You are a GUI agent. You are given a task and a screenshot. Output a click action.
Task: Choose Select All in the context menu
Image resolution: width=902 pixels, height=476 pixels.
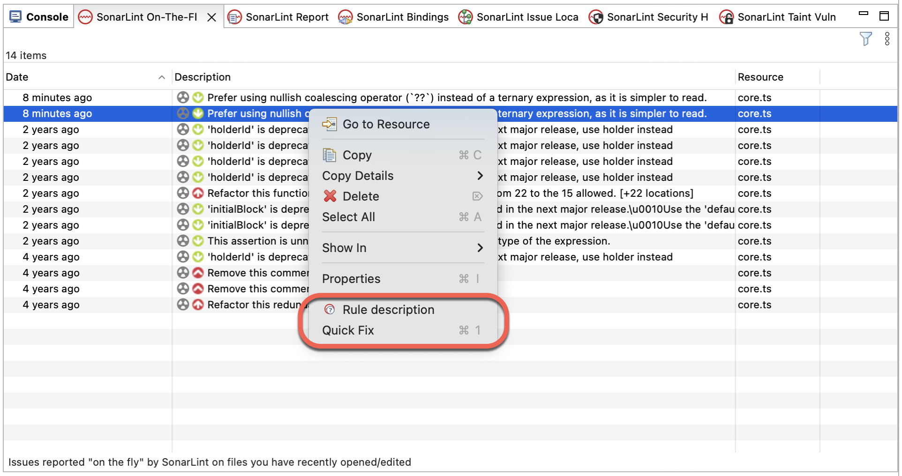click(403, 217)
